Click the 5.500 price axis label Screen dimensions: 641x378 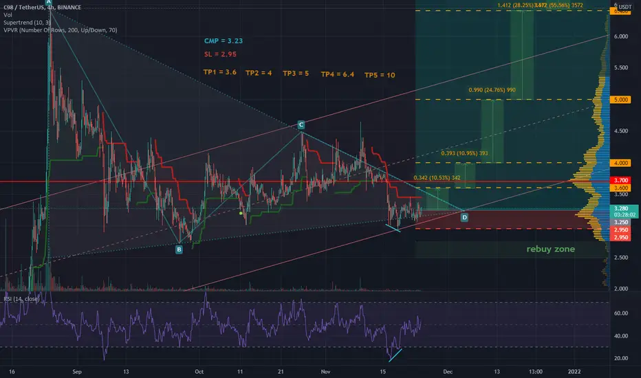[x=620, y=68]
